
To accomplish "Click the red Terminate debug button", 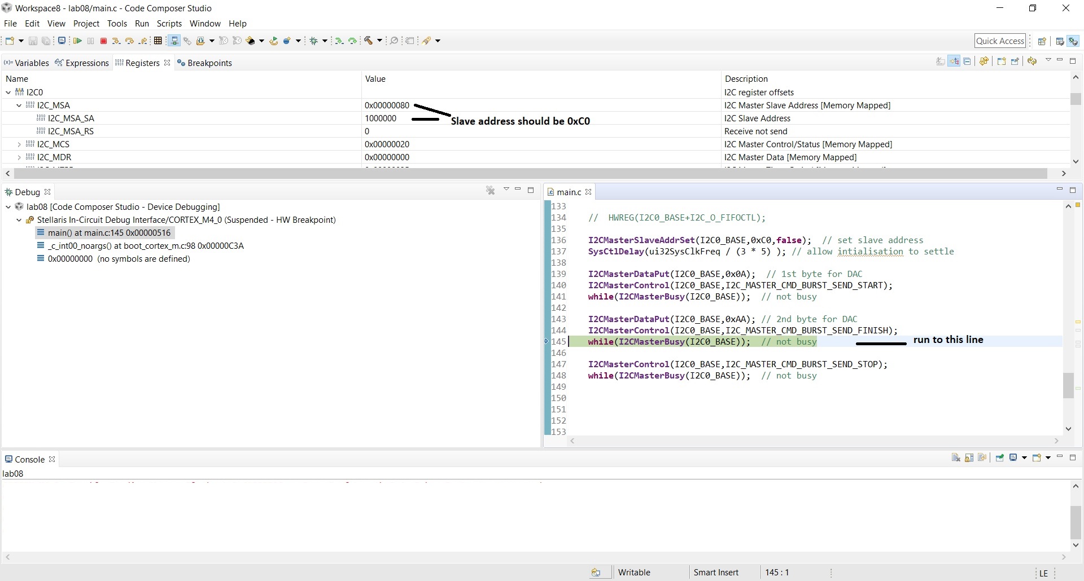I will pos(103,41).
